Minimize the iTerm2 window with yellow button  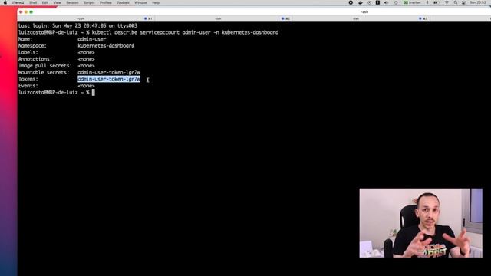(26, 12)
